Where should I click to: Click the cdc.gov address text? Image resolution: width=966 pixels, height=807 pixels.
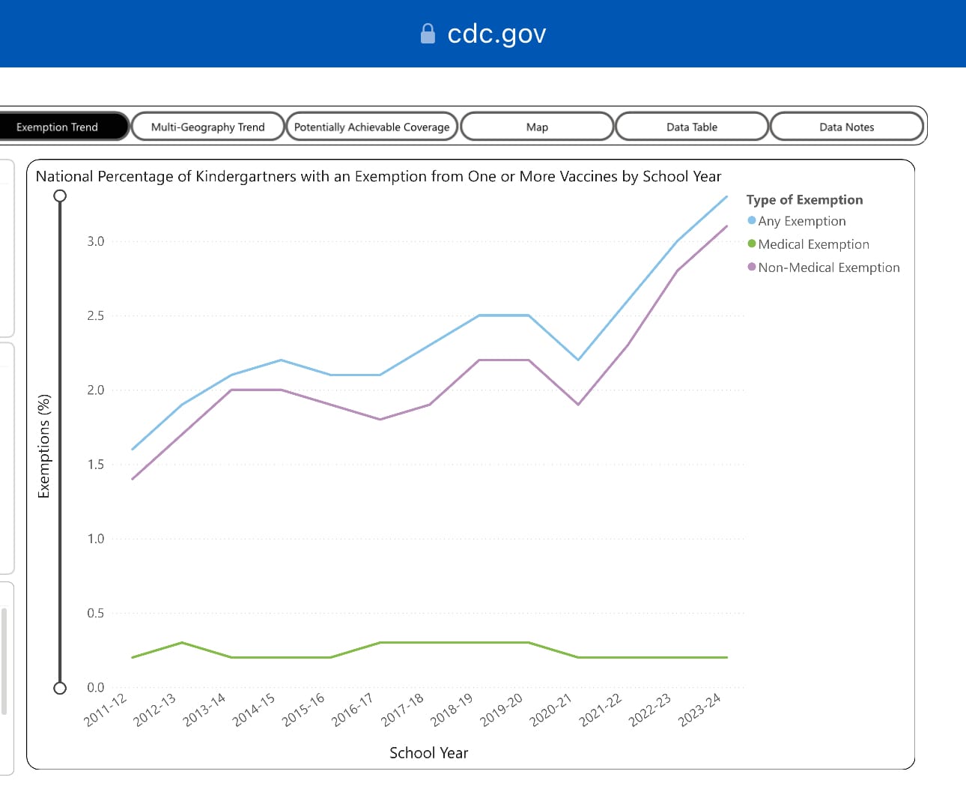pos(496,34)
